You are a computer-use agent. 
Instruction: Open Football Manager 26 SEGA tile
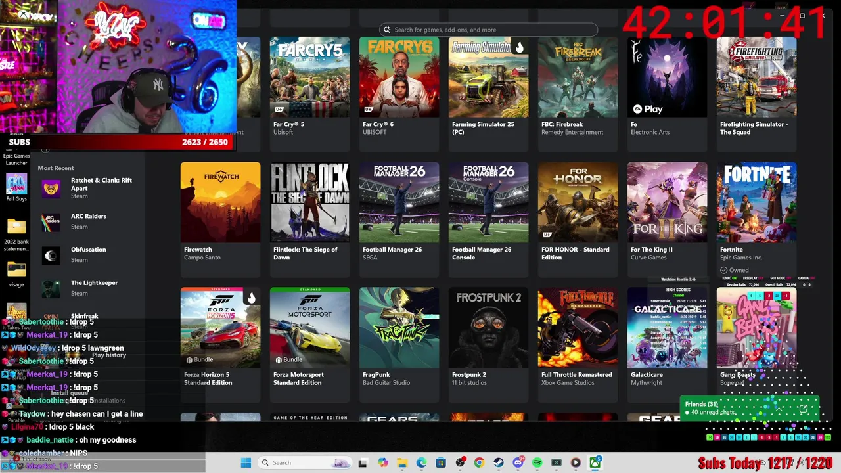(x=399, y=219)
